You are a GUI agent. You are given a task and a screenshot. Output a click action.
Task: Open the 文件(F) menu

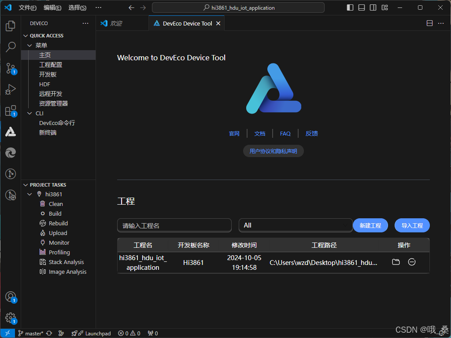pos(27,8)
